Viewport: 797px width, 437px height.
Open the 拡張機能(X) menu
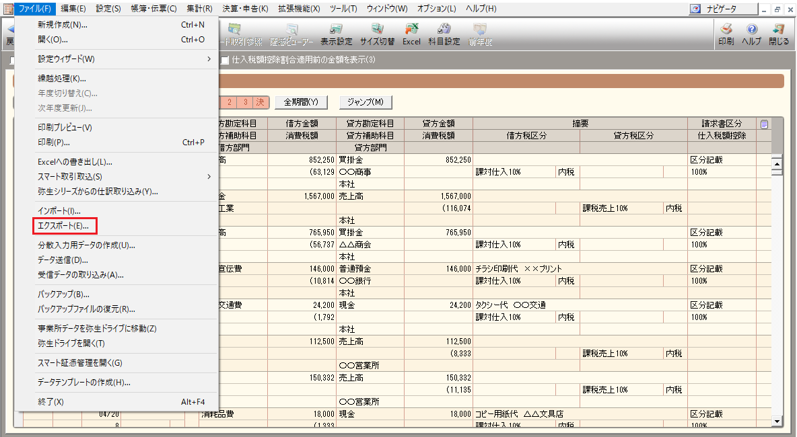tap(299, 9)
